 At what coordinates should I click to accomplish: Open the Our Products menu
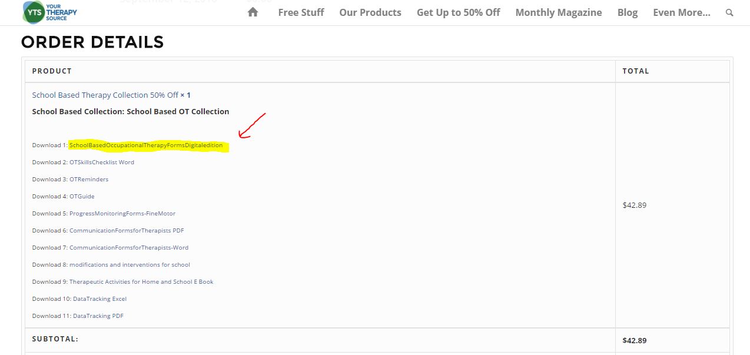pos(370,12)
